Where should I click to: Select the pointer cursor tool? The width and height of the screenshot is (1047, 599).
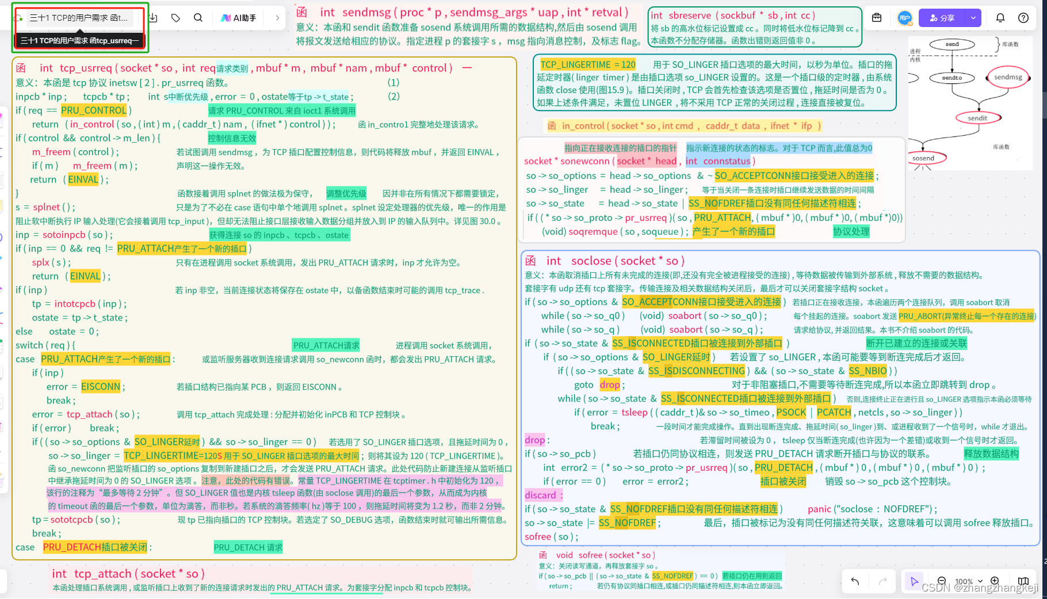click(914, 581)
